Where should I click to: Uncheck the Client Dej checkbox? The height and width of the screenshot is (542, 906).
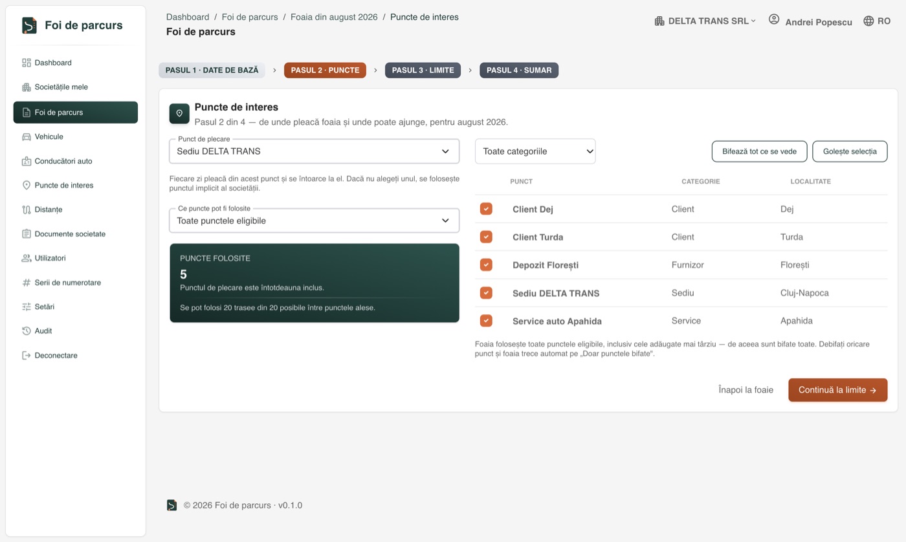point(486,209)
